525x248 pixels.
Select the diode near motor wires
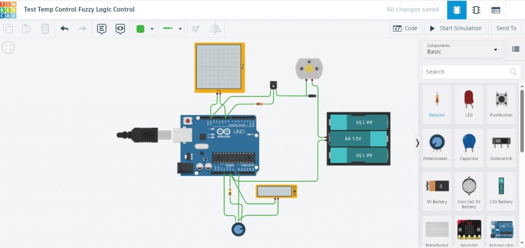(312, 96)
